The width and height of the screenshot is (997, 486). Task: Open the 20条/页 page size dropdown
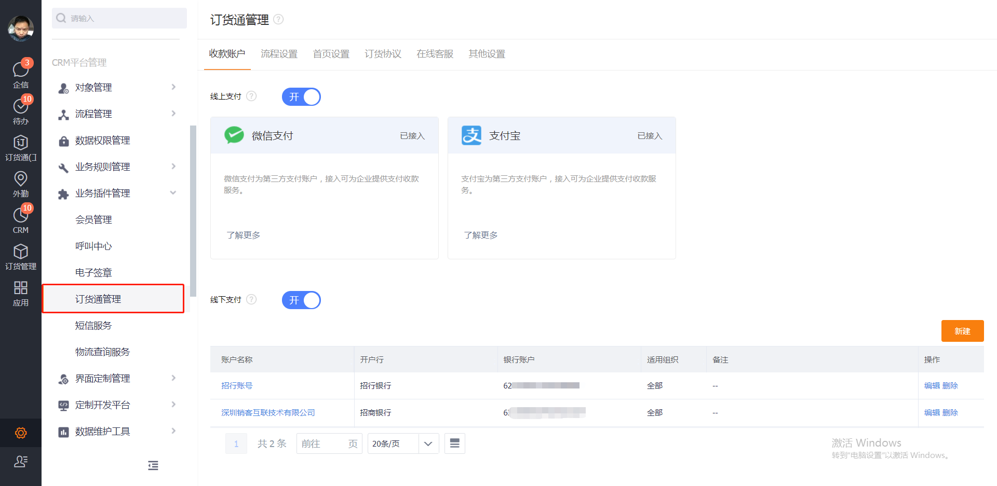[403, 443]
